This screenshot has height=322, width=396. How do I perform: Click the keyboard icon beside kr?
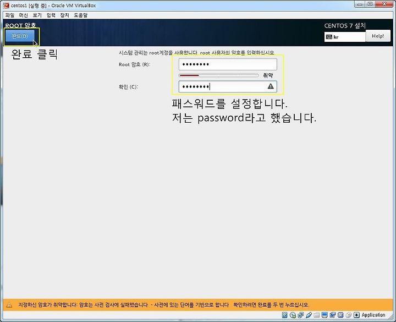point(329,37)
